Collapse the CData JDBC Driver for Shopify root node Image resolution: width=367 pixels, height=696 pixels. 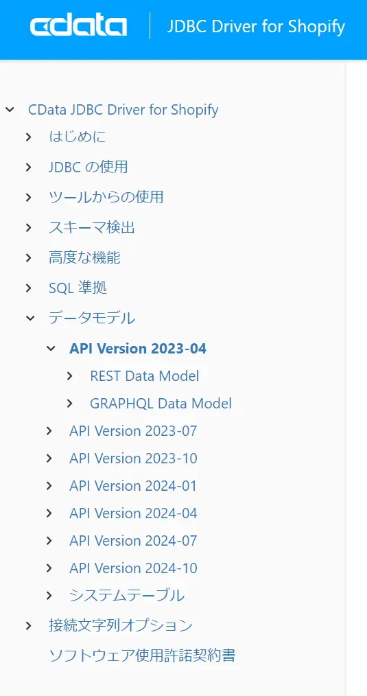click(10, 110)
